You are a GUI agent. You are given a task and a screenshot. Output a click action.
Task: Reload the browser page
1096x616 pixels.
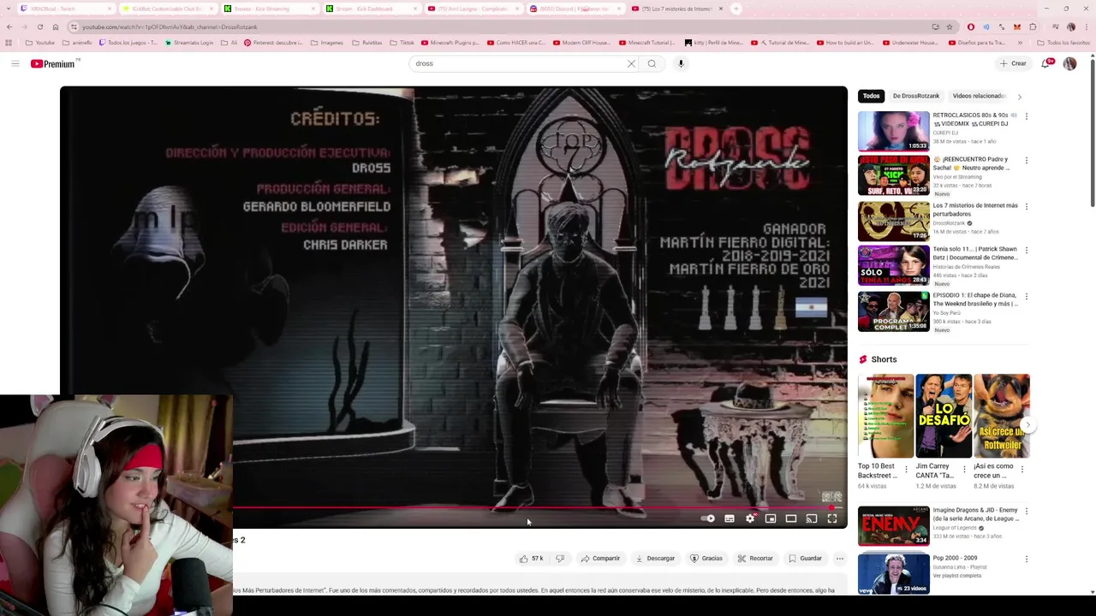click(x=40, y=27)
